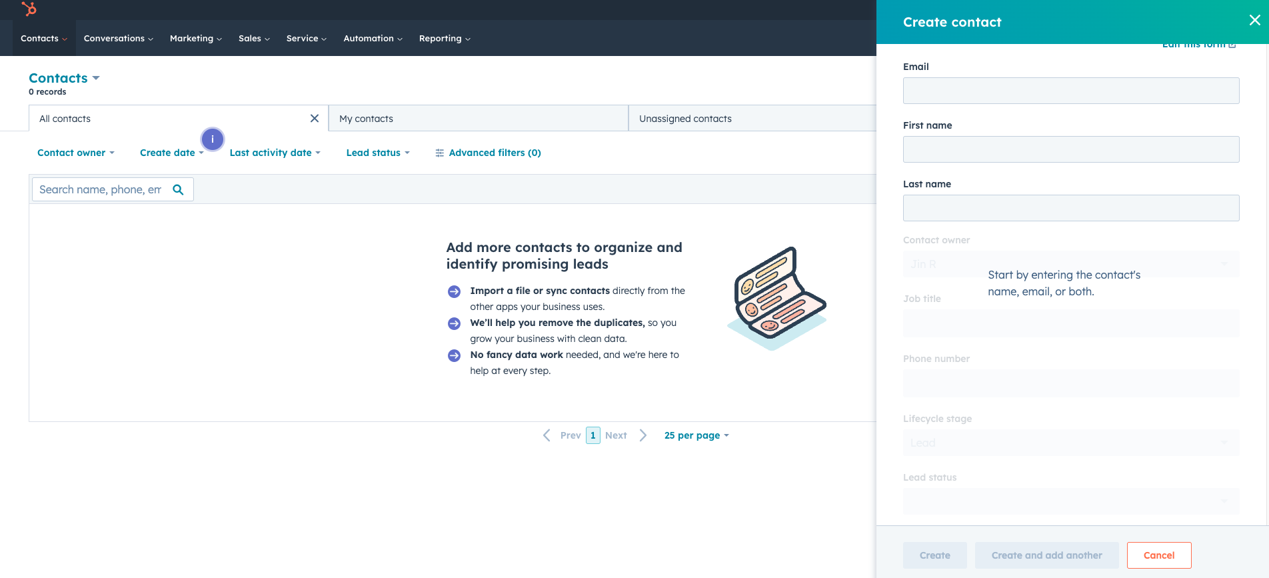The width and height of the screenshot is (1269, 578).
Task: Close the Create contact panel
Action: pyautogui.click(x=1254, y=21)
